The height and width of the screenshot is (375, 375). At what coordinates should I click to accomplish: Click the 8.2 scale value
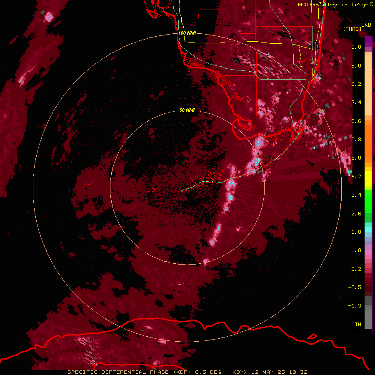pyautogui.click(x=356, y=84)
